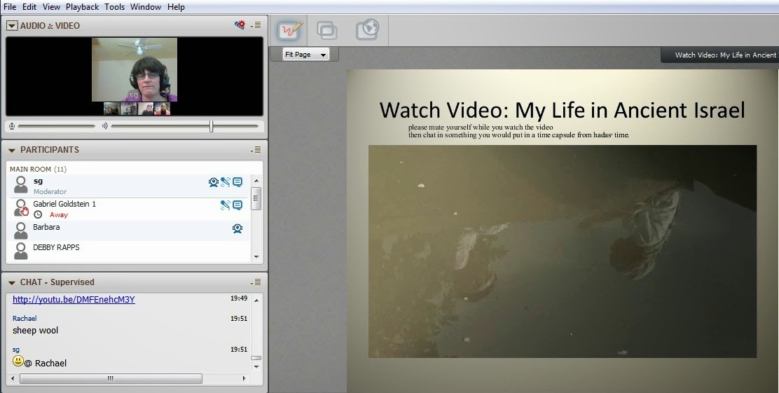The height and width of the screenshot is (393, 779).
Task: Click the chat horizontal scrollbar thumb
Action: click(111, 378)
